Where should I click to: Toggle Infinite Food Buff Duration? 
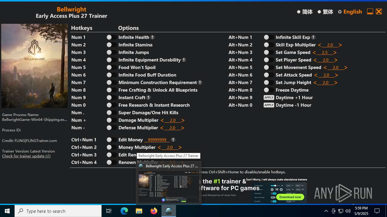pyautogui.click(x=112, y=75)
